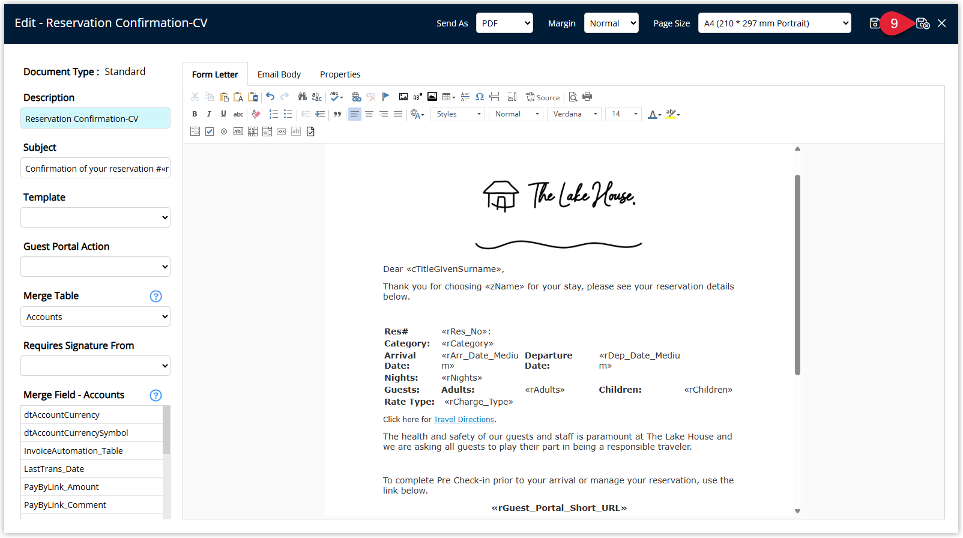This screenshot has width=963, height=538.
Task: Insert a hyperlink via Link icon
Action: pos(356,97)
